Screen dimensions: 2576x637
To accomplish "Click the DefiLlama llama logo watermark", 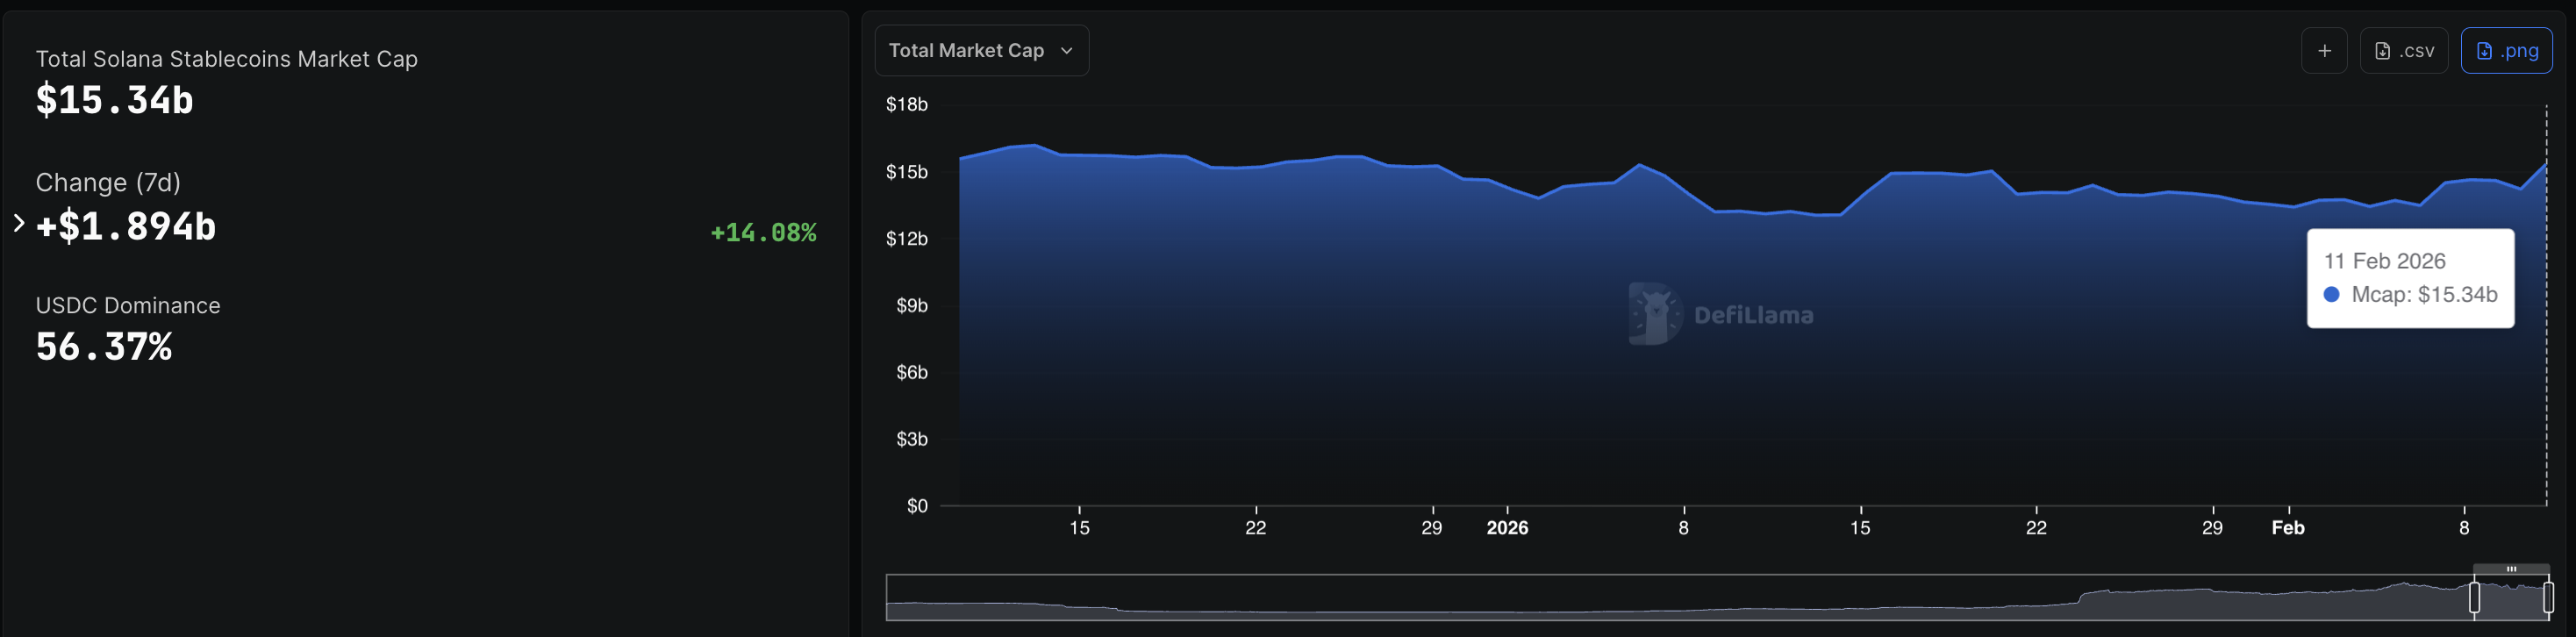I will (1655, 314).
